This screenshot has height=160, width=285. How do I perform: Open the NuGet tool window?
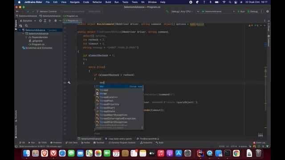(x=85, y=143)
